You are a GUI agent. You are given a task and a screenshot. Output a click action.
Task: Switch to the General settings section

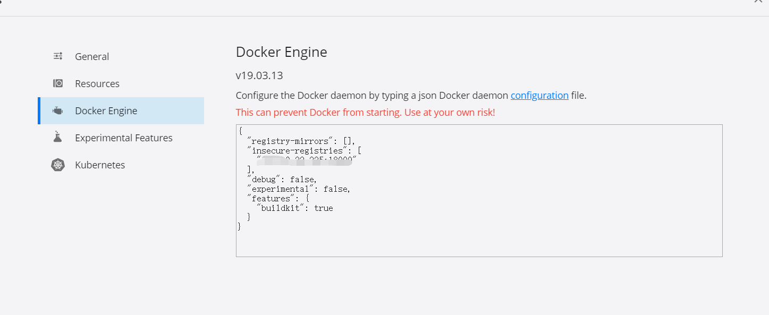click(91, 56)
